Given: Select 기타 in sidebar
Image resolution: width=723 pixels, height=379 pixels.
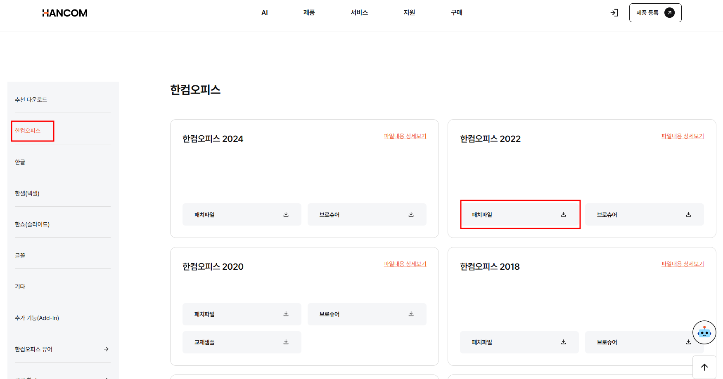Looking at the screenshot, I should 20,287.
